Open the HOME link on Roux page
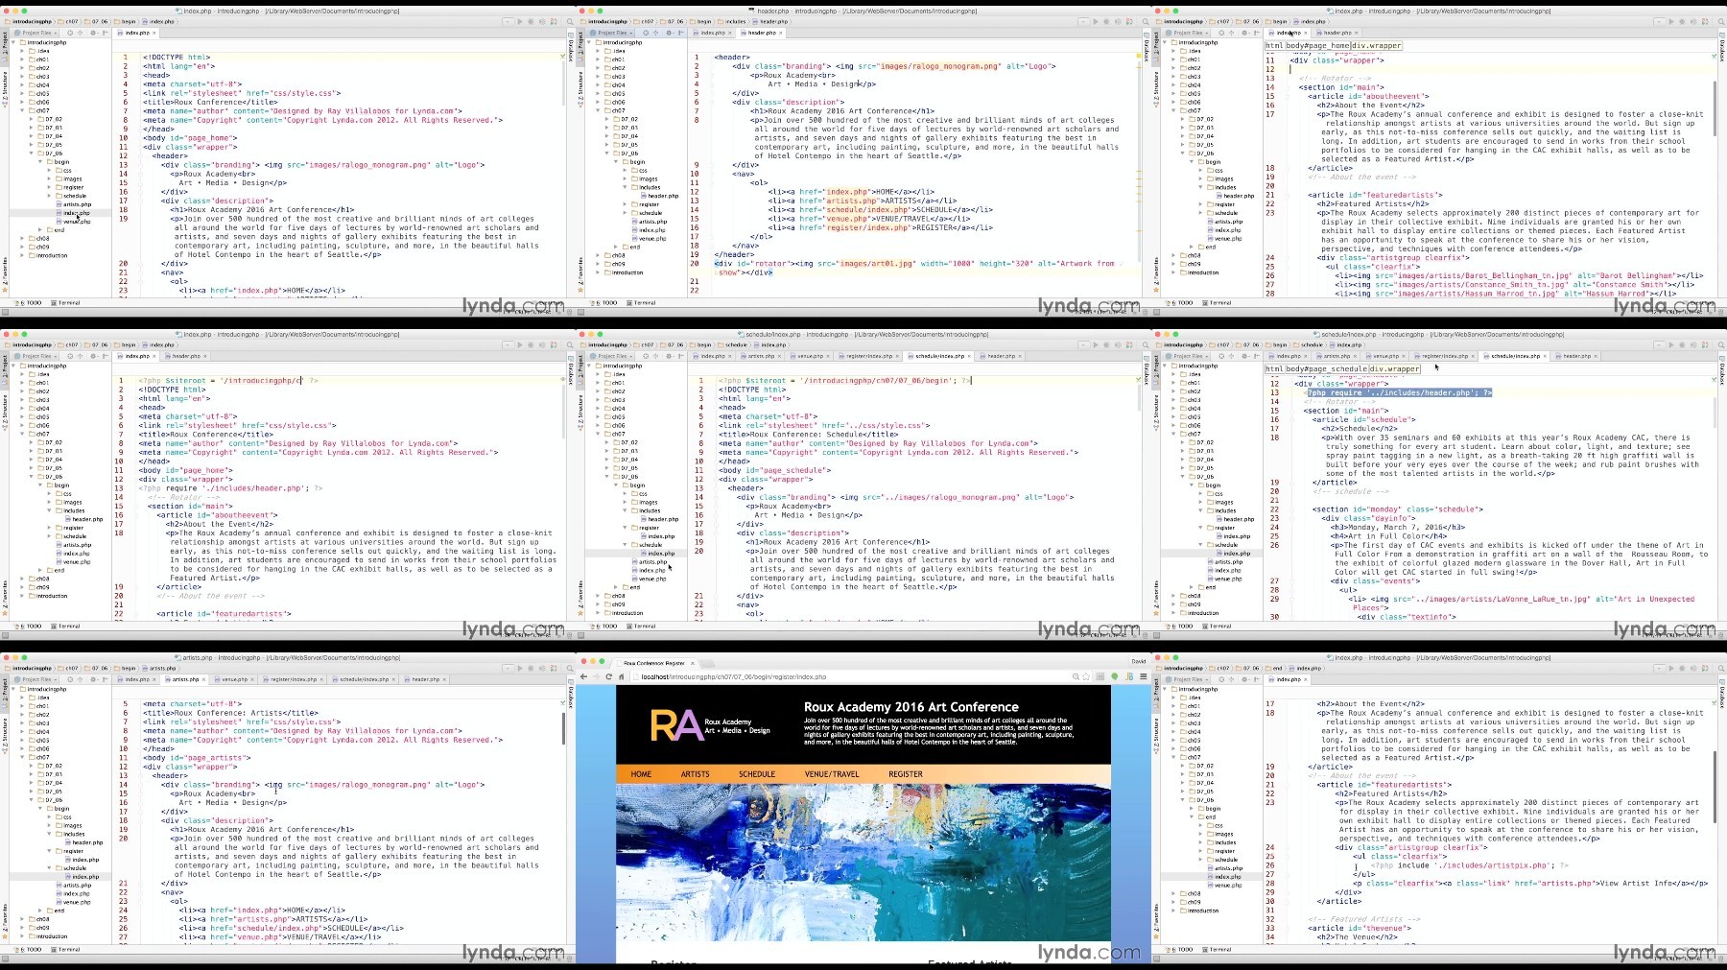1727x970 pixels. coord(641,774)
